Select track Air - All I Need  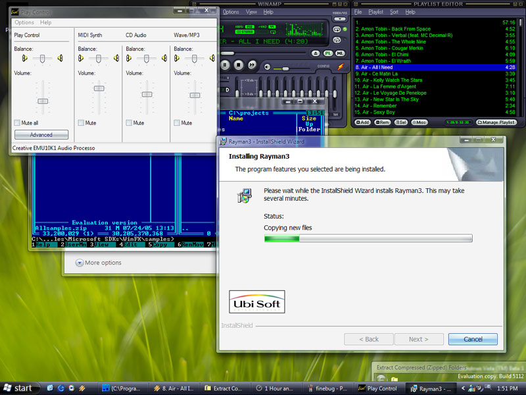click(x=435, y=67)
